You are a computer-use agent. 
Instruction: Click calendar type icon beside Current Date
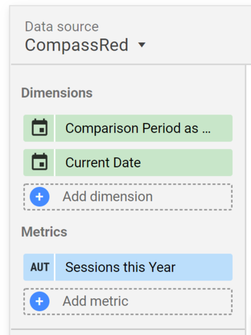(39, 162)
